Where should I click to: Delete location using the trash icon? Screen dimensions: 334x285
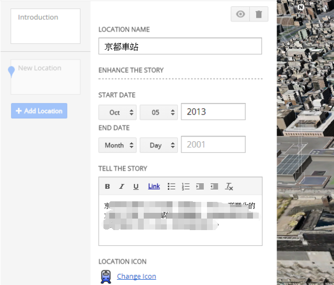click(259, 14)
